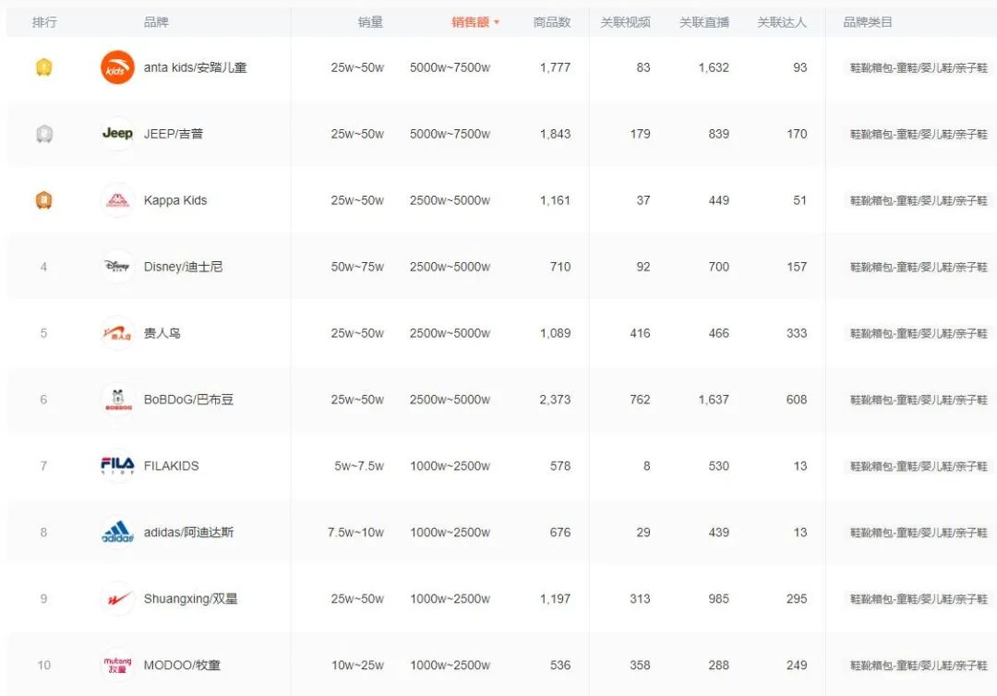997x696 pixels.
Task: Open the Kappa Kids brand link
Action: (x=175, y=200)
